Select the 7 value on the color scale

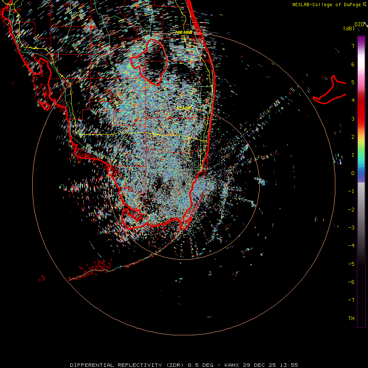(x=353, y=46)
